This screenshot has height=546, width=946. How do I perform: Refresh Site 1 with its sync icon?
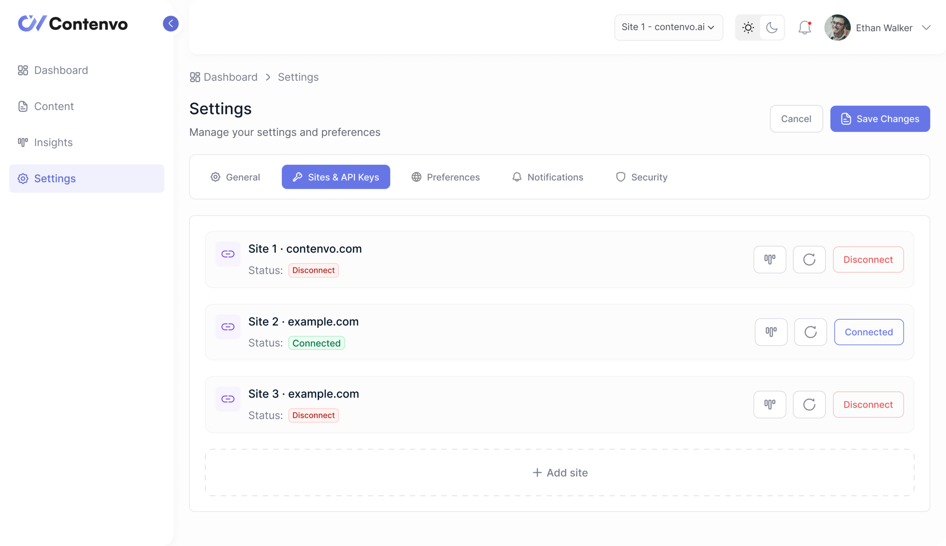pos(809,259)
